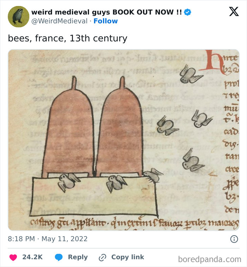Open weird medieval guys profile name
Screen dimensions: 247x267
tap(107, 12)
